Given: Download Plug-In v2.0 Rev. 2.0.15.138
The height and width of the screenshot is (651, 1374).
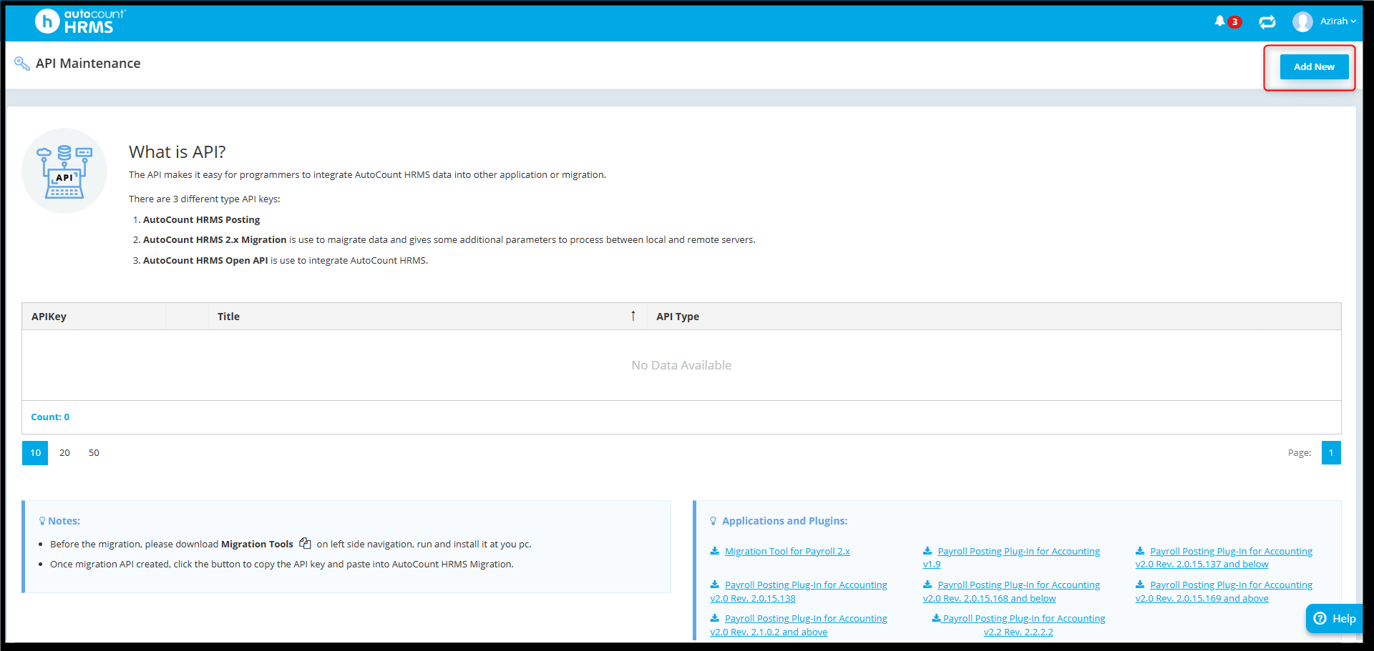Looking at the screenshot, I should (x=799, y=592).
